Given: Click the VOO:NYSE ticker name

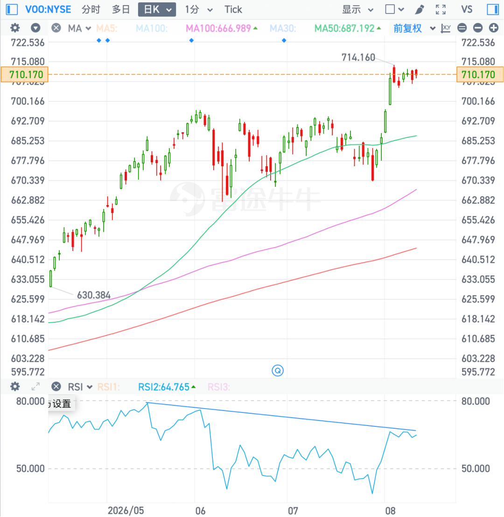Looking at the screenshot, I should click(x=48, y=9).
